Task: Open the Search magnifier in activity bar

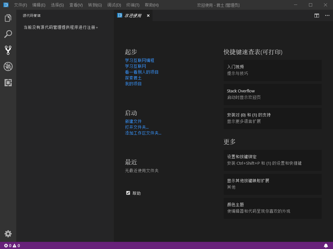Action: click(8, 34)
